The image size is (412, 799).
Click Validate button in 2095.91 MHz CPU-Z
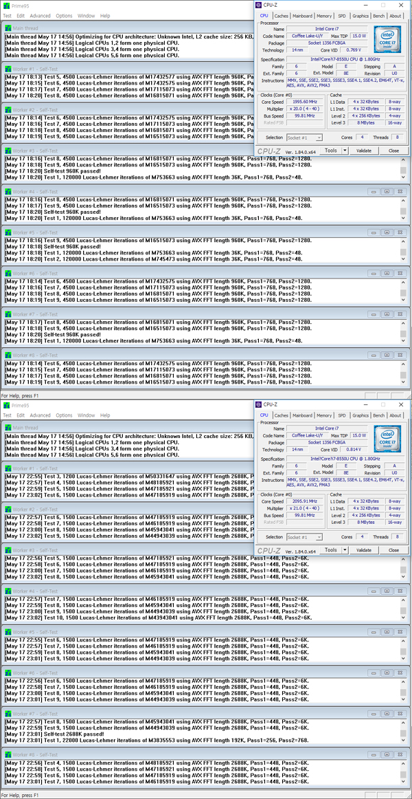click(x=364, y=550)
